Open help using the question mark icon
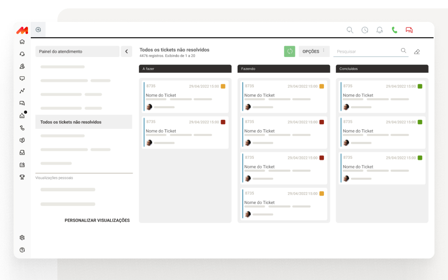 click(x=22, y=250)
